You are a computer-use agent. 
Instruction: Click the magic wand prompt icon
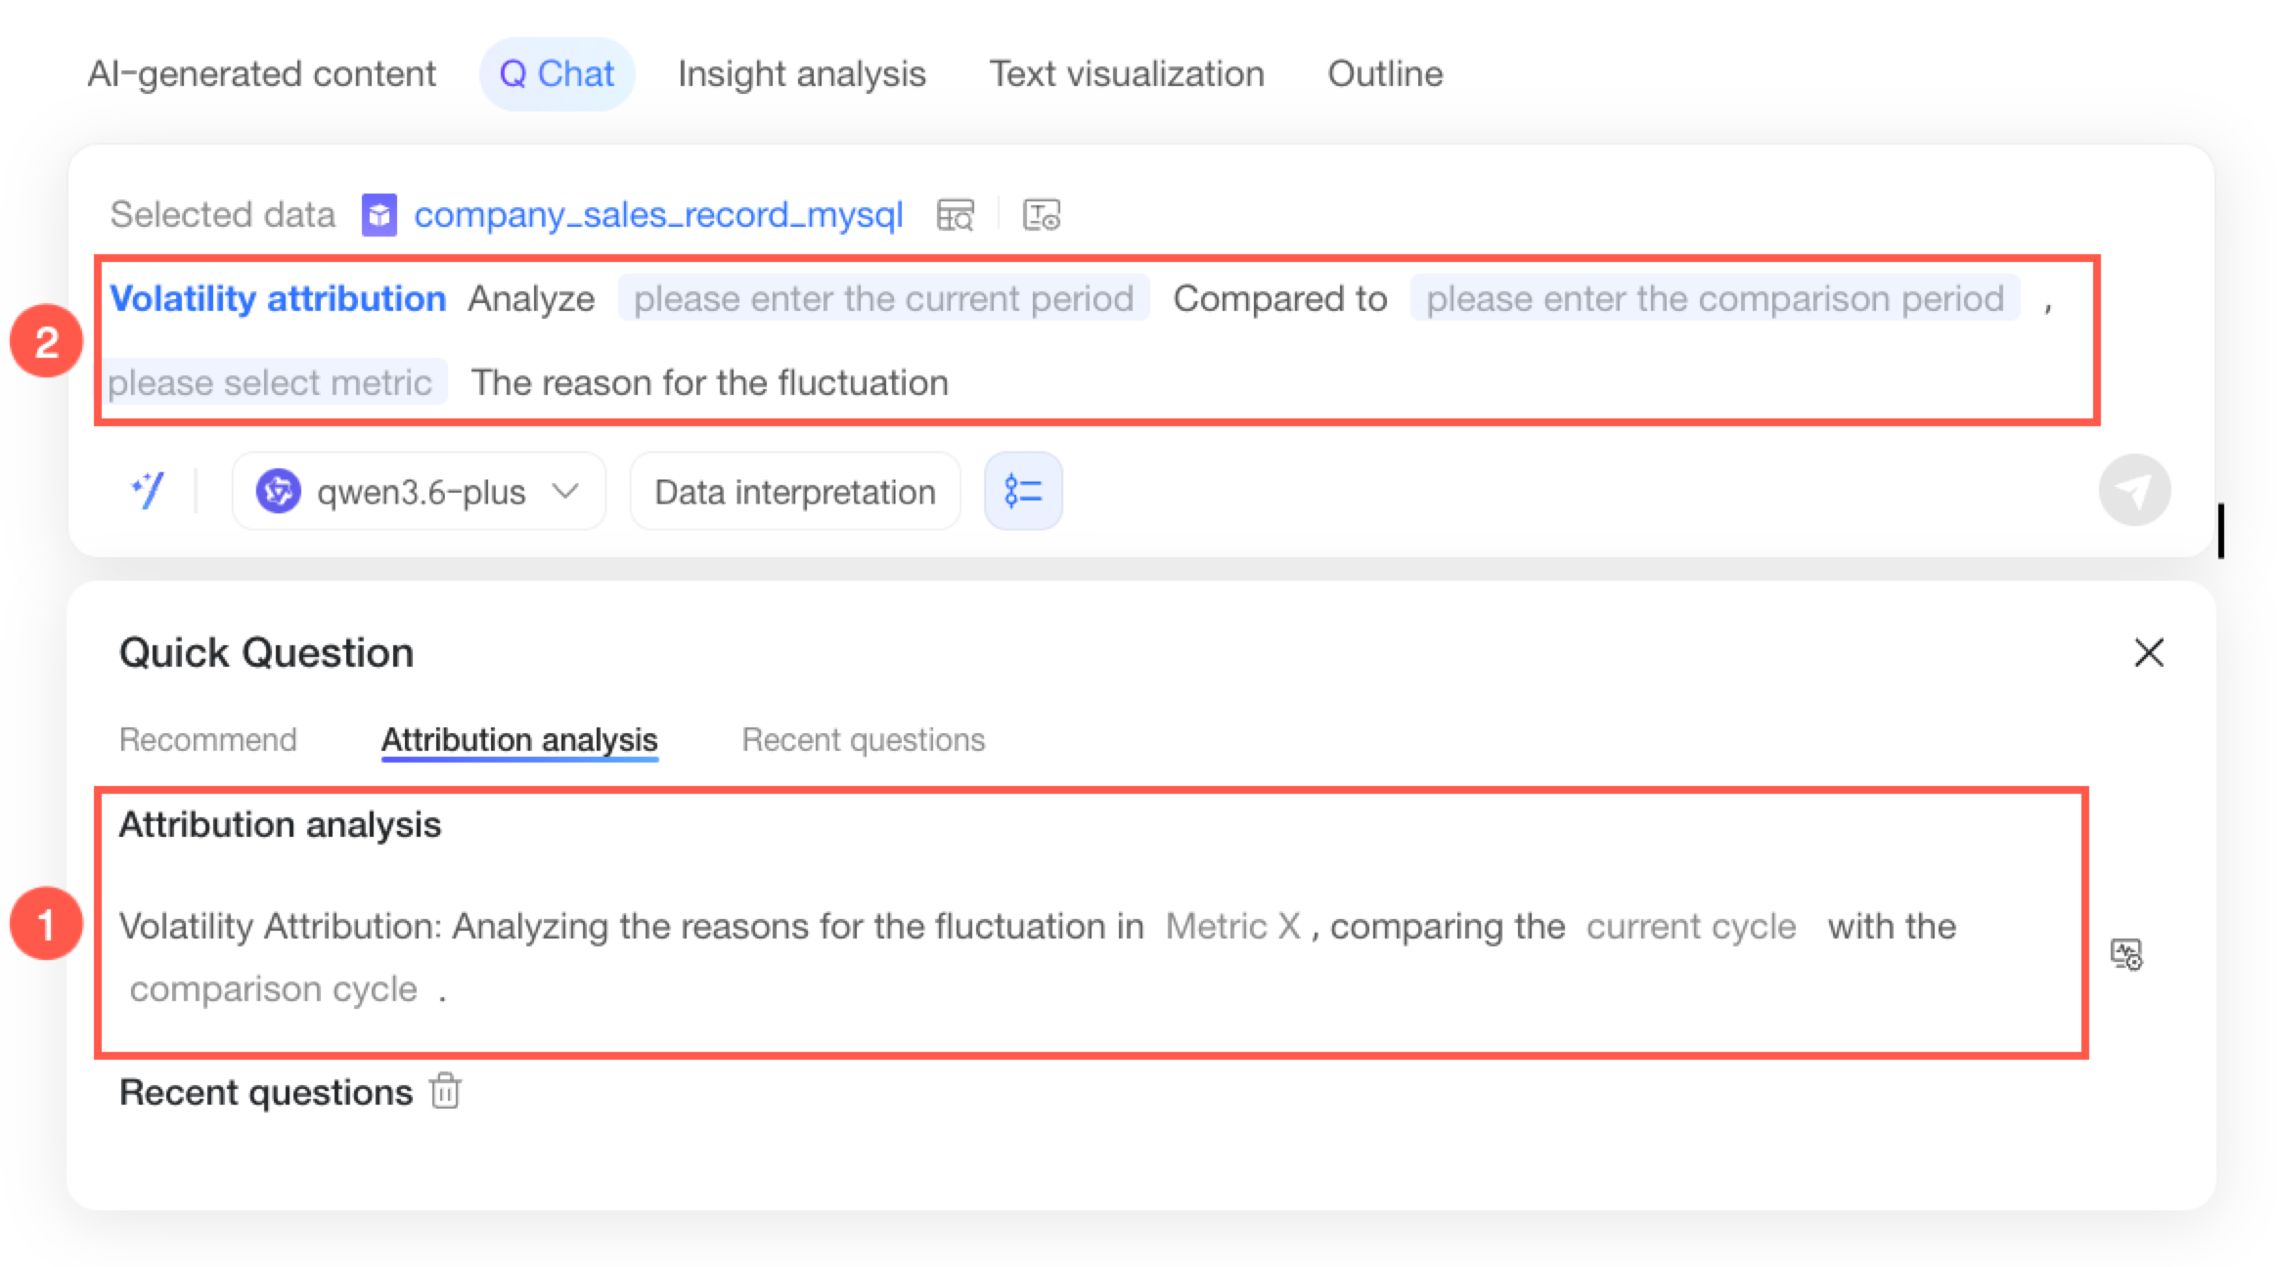(148, 491)
